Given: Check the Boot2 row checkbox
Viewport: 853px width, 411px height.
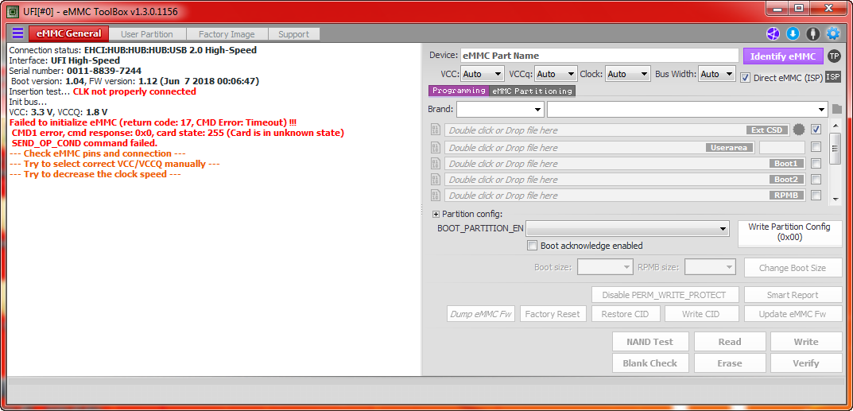Looking at the screenshot, I should 816,179.
